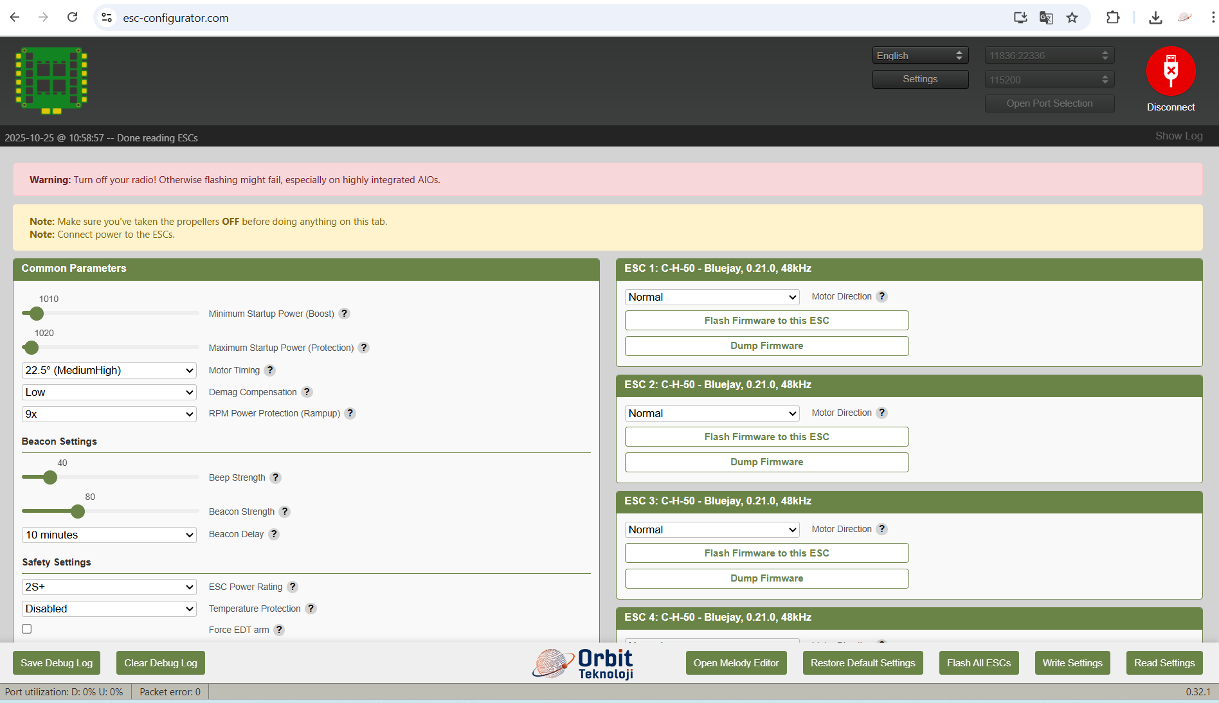Open the English language selector

(x=919, y=55)
